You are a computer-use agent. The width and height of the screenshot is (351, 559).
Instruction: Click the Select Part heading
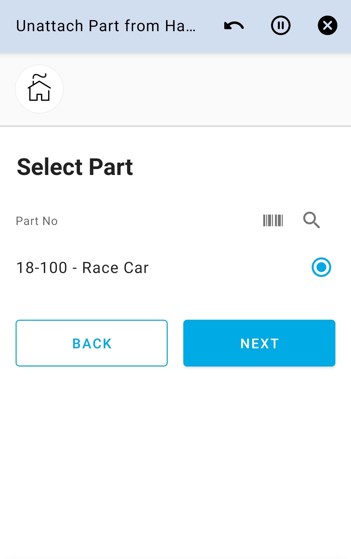75,167
